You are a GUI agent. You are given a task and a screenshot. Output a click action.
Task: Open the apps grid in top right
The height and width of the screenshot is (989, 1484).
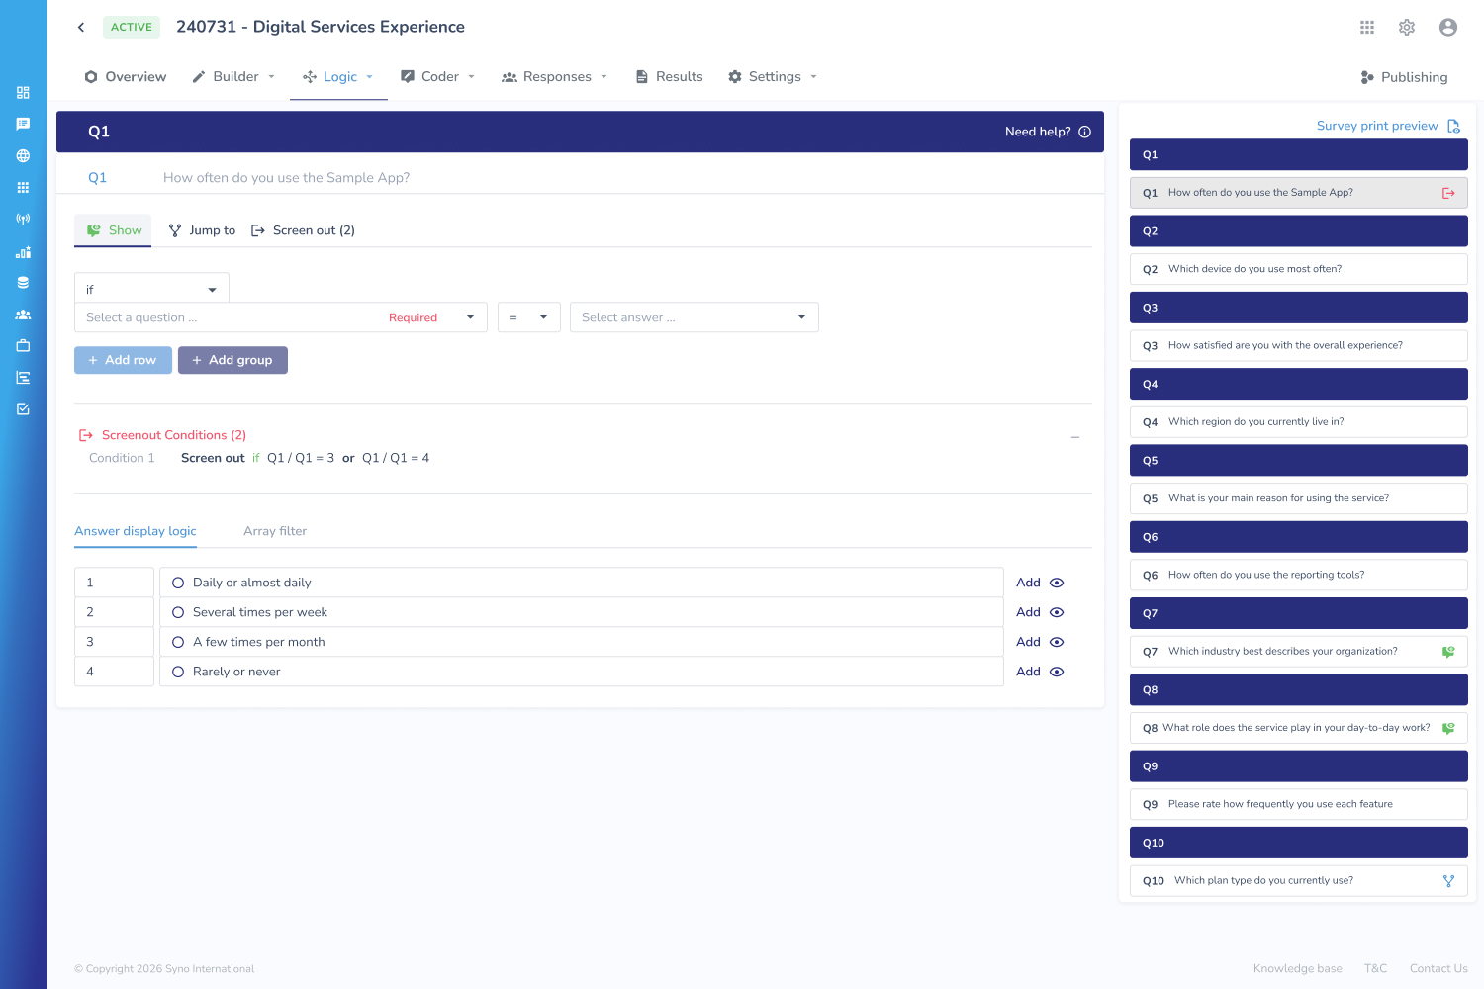[x=1367, y=28]
